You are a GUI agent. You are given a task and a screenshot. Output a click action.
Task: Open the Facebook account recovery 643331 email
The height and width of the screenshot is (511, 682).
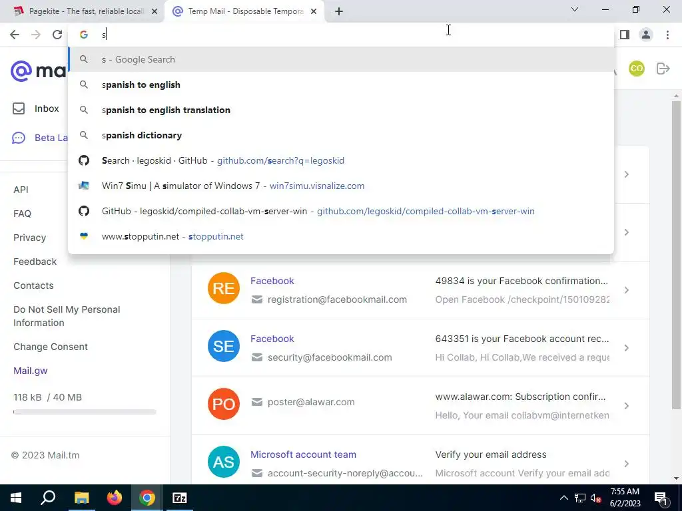420,347
